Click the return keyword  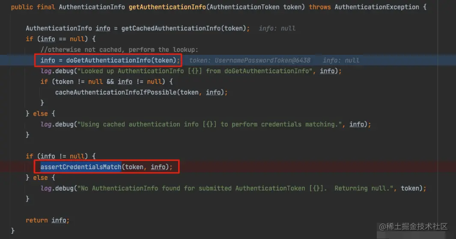click(x=37, y=221)
